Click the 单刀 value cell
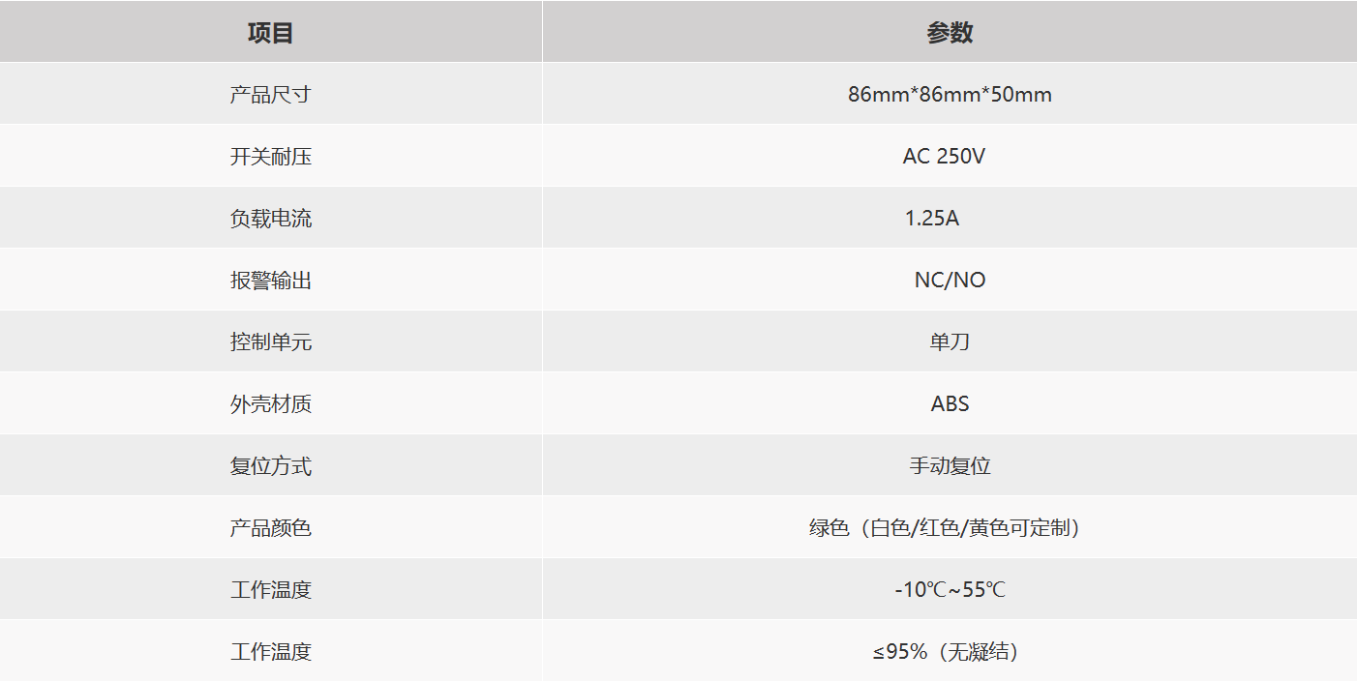Screen dimensions: 1358x682 pyautogui.click(x=950, y=342)
